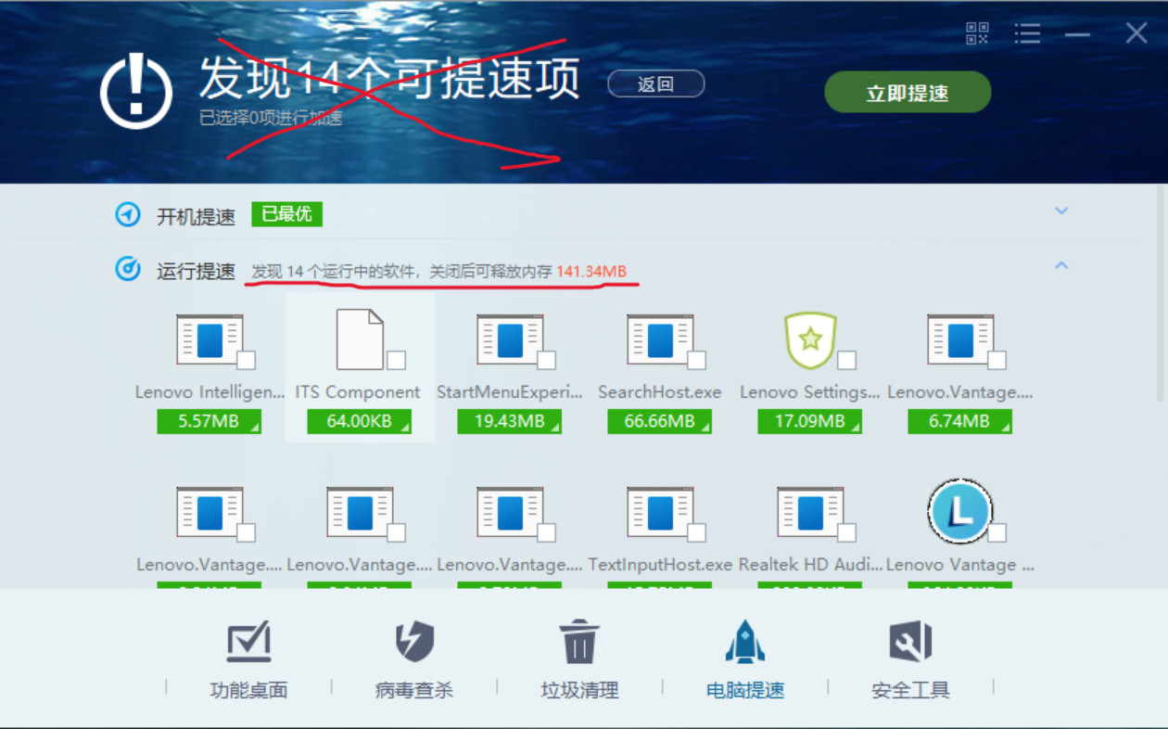Click the 已选择0项进行加速 subtitle text
This screenshot has width=1168, height=729.
tap(271, 118)
